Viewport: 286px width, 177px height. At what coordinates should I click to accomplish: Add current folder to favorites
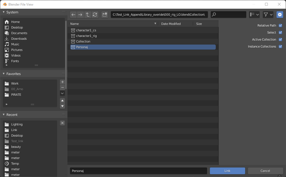(62, 82)
